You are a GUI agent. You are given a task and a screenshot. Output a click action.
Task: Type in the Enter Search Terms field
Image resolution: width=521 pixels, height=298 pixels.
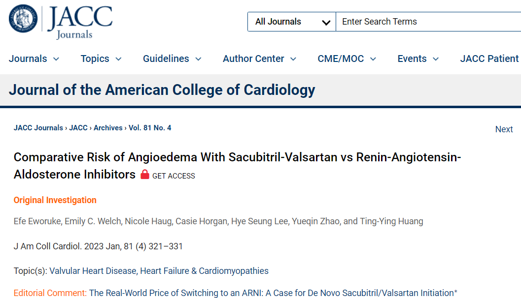(x=428, y=22)
